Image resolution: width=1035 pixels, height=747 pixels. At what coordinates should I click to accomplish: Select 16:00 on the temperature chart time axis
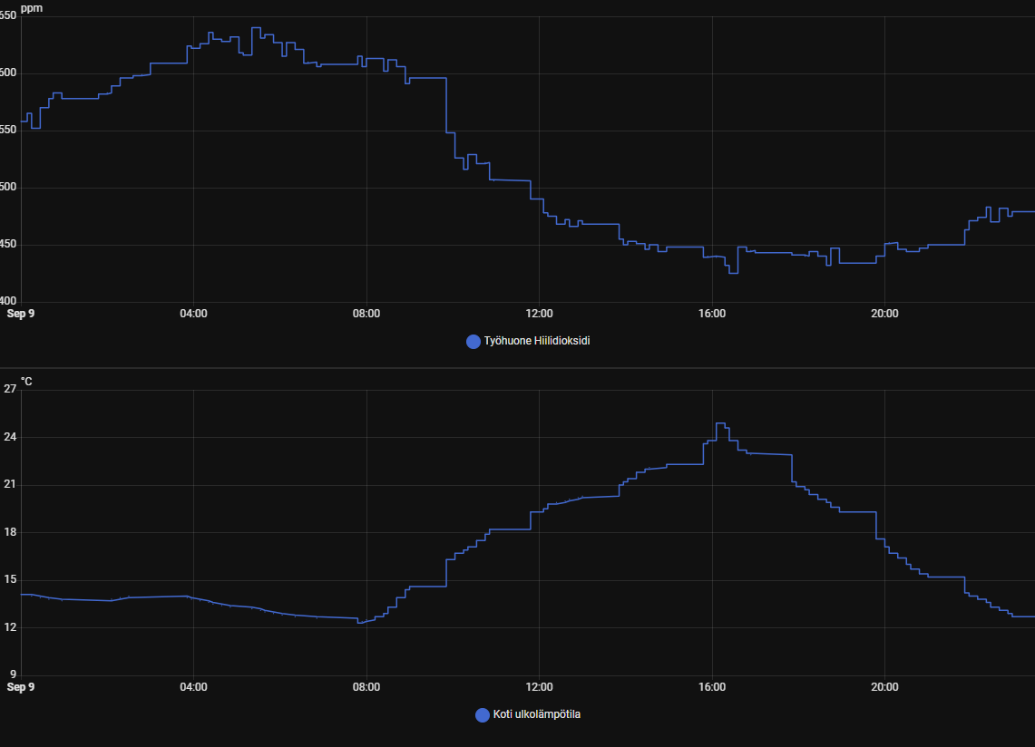point(712,687)
